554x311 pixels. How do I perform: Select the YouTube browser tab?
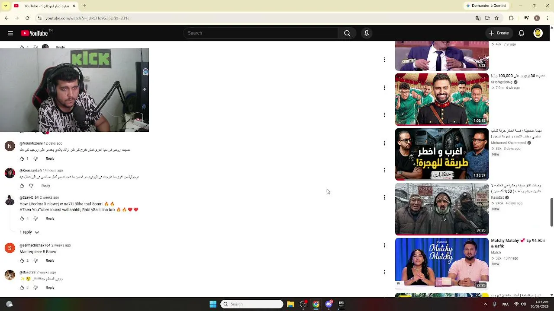point(45,6)
